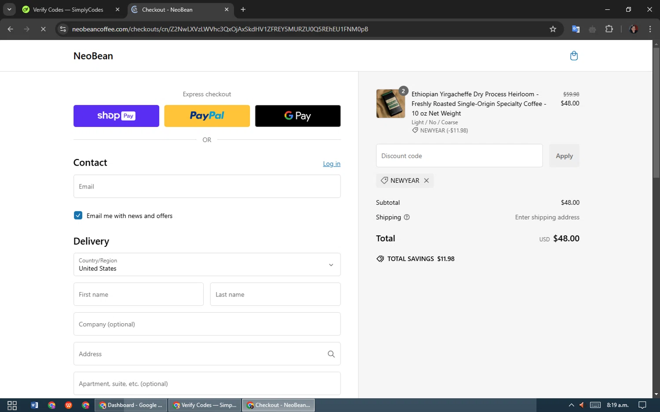Open the Chrome extensions puzzle icon
660x412 pixels.
tap(609, 29)
